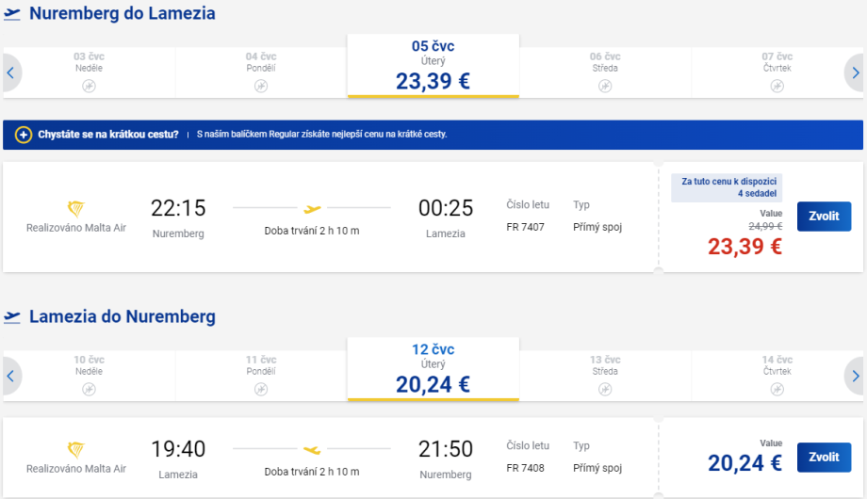This screenshot has height=499, width=867.
Task: Click the no-flight icon under 07 čvc Čtvrtek
Action: pyautogui.click(x=777, y=86)
